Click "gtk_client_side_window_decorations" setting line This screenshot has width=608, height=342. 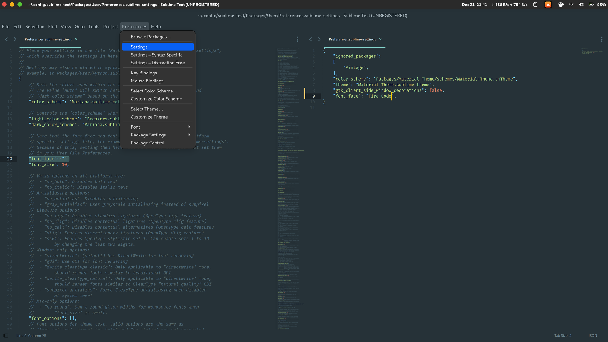(389, 90)
